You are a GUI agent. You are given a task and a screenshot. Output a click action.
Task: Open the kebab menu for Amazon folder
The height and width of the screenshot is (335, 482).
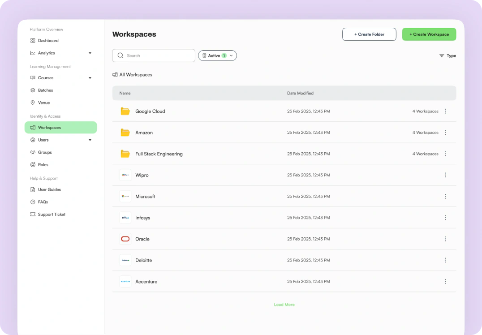[445, 133]
